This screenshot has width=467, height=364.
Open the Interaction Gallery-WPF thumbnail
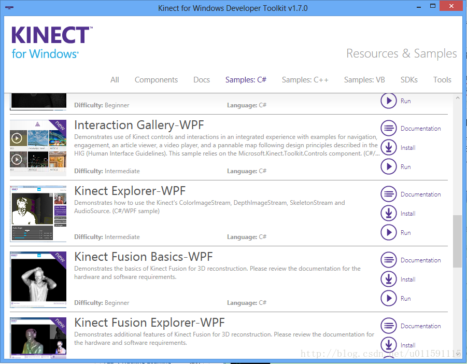38,148
